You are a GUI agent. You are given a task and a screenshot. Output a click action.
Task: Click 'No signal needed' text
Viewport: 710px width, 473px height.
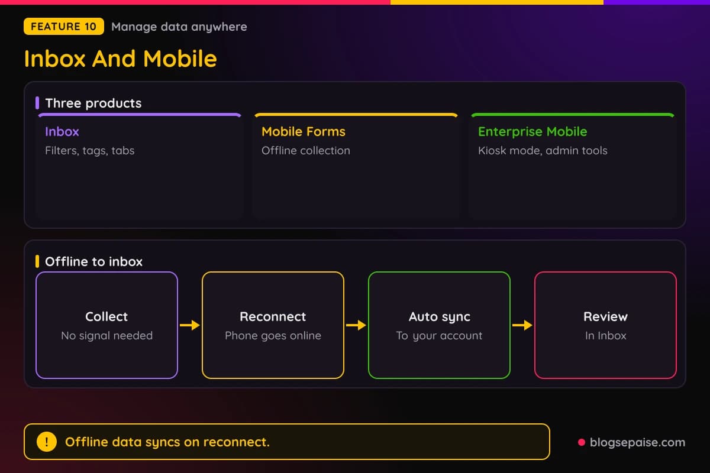pyautogui.click(x=107, y=336)
